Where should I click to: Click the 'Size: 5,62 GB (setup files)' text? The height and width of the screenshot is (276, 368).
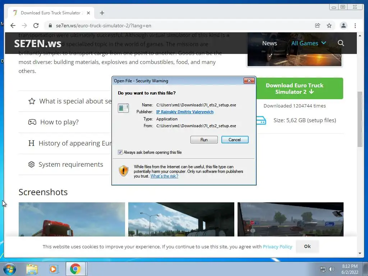click(305, 120)
